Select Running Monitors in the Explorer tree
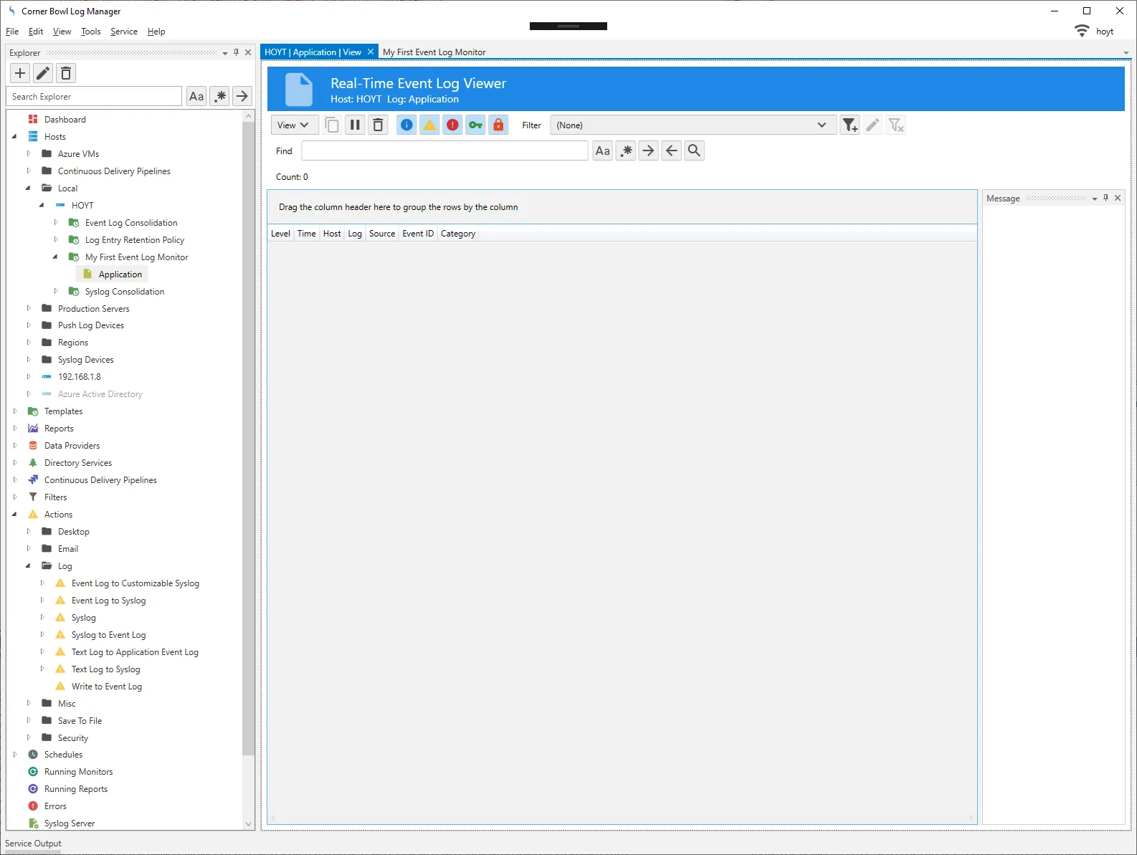The width and height of the screenshot is (1137, 855). tap(78, 772)
